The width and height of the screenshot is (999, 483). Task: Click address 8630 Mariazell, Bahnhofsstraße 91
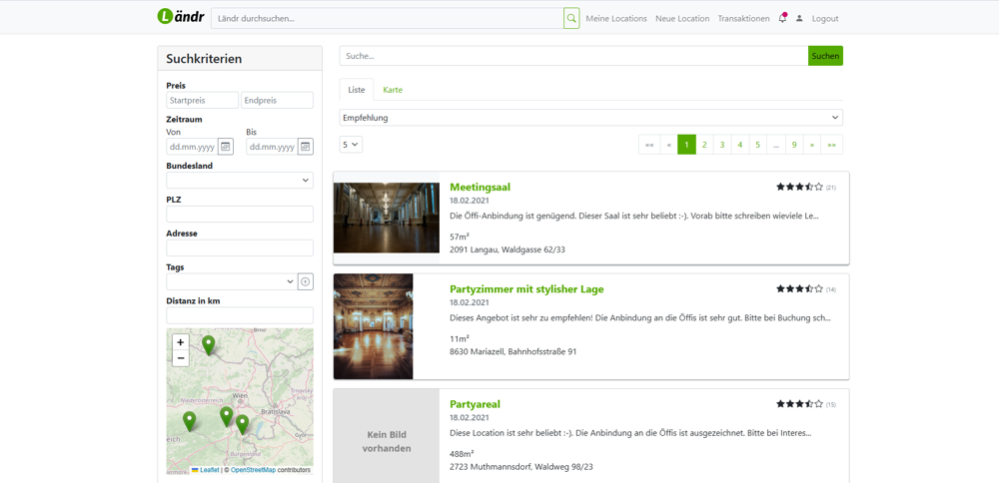coord(512,351)
